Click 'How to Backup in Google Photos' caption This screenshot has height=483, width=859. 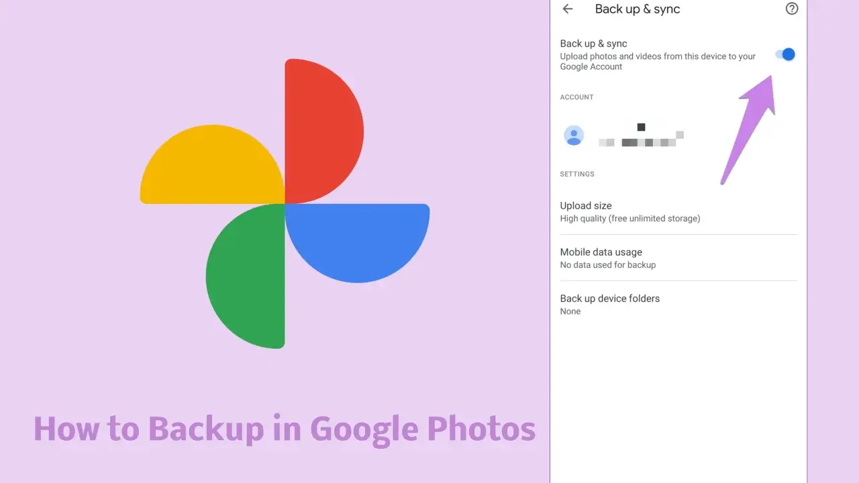[x=285, y=429]
